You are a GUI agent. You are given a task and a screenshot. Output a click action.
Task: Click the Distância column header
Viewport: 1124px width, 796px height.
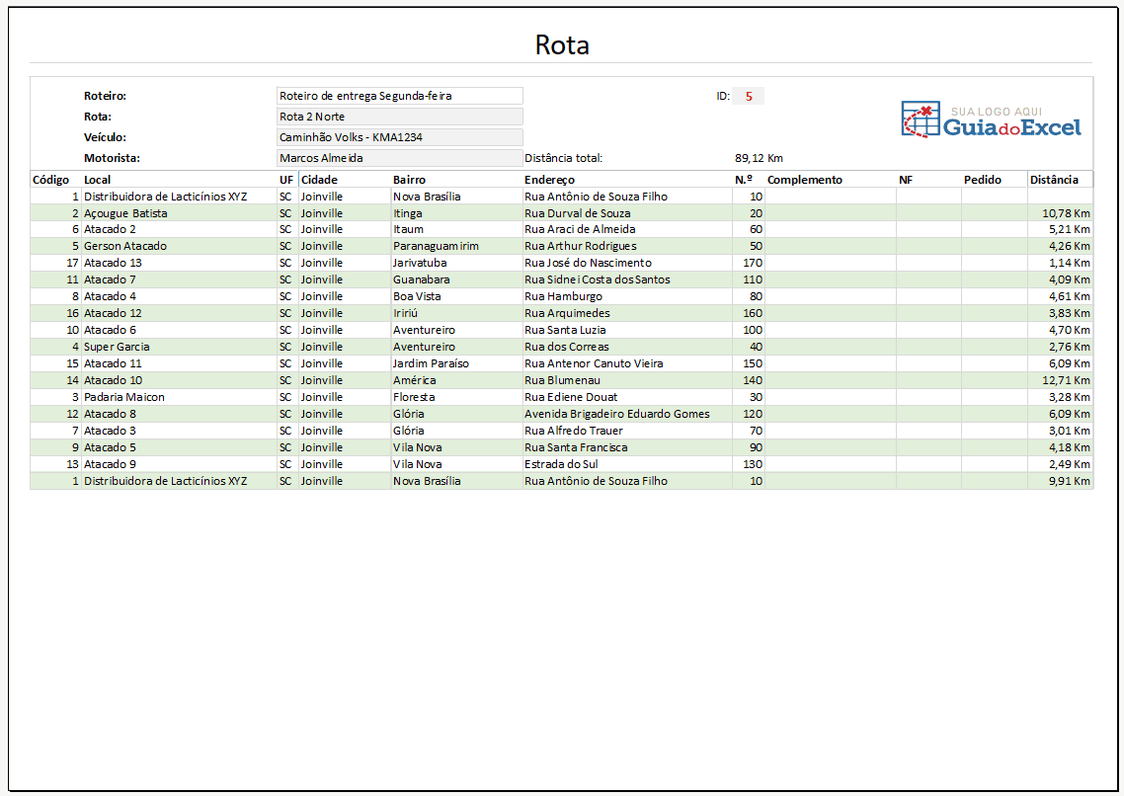[1054, 180]
